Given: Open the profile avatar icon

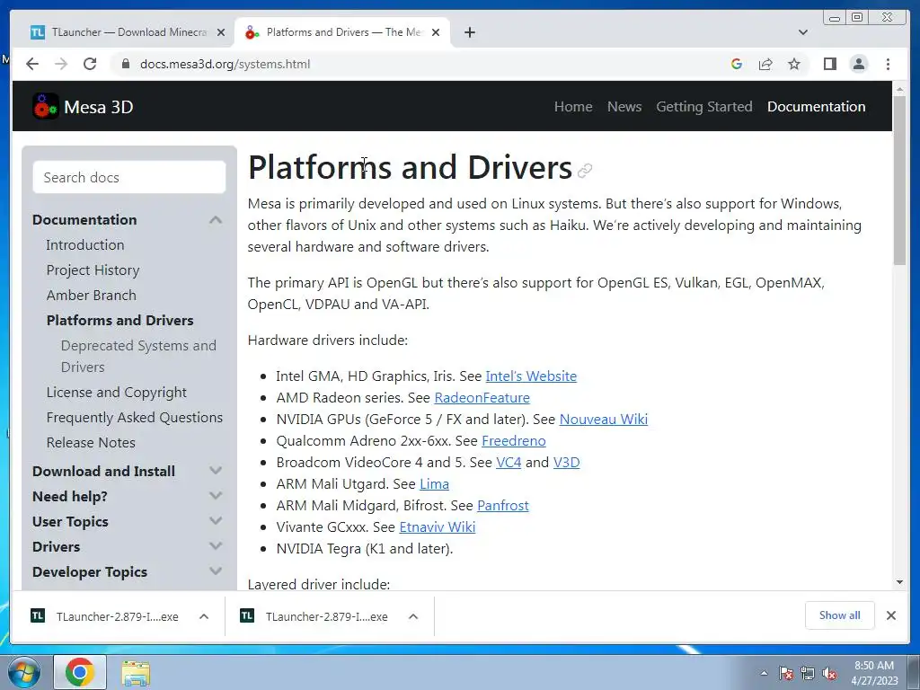Looking at the screenshot, I should click(859, 64).
